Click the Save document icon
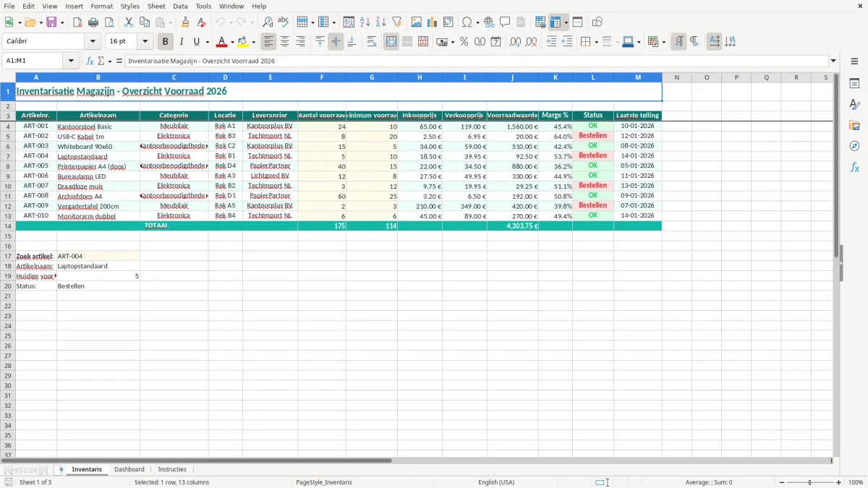Viewport: 868px width, 488px height. [51, 22]
